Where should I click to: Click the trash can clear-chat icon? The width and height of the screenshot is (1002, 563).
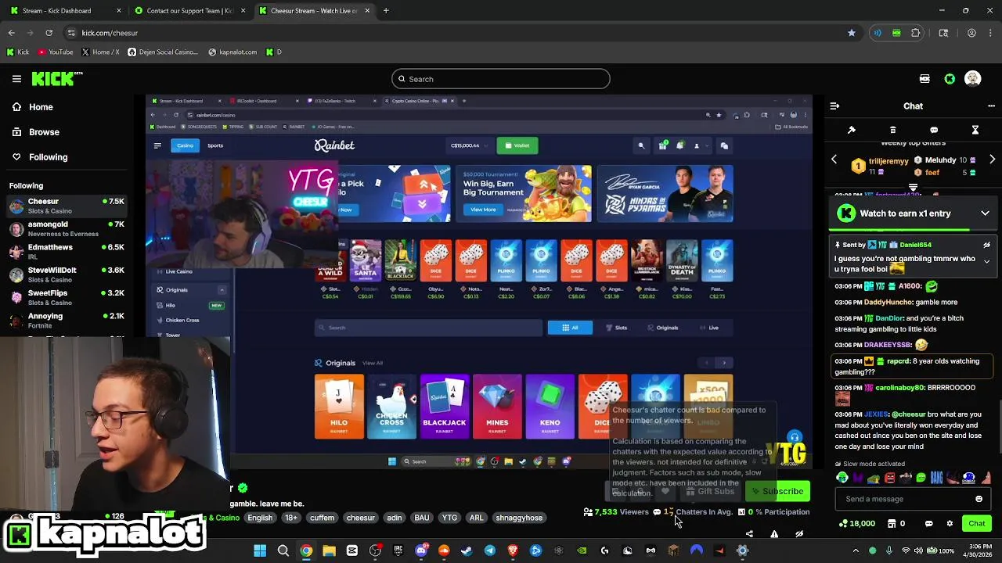pos(892,130)
